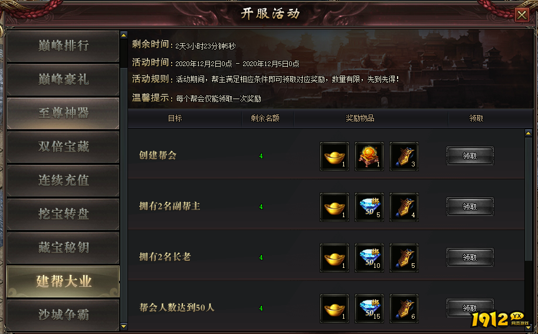Click the sidebar scroll down arrow

click(x=124, y=326)
